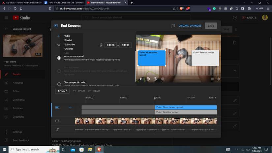Click the REDO button
This screenshot has width=272, height=153.
point(94,91)
